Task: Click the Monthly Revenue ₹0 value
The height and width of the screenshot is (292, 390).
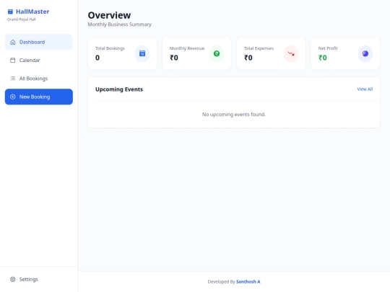Action: (x=174, y=58)
